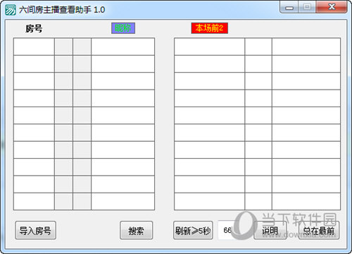352x254 pixels.
Task: Click the 搜索 button
Action: [x=136, y=230]
